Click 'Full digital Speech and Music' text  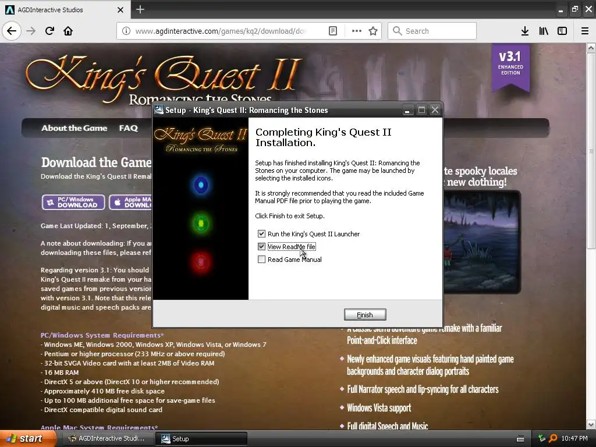(x=387, y=426)
